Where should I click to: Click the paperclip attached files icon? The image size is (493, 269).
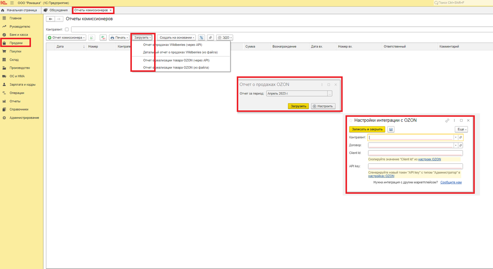point(210,38)
